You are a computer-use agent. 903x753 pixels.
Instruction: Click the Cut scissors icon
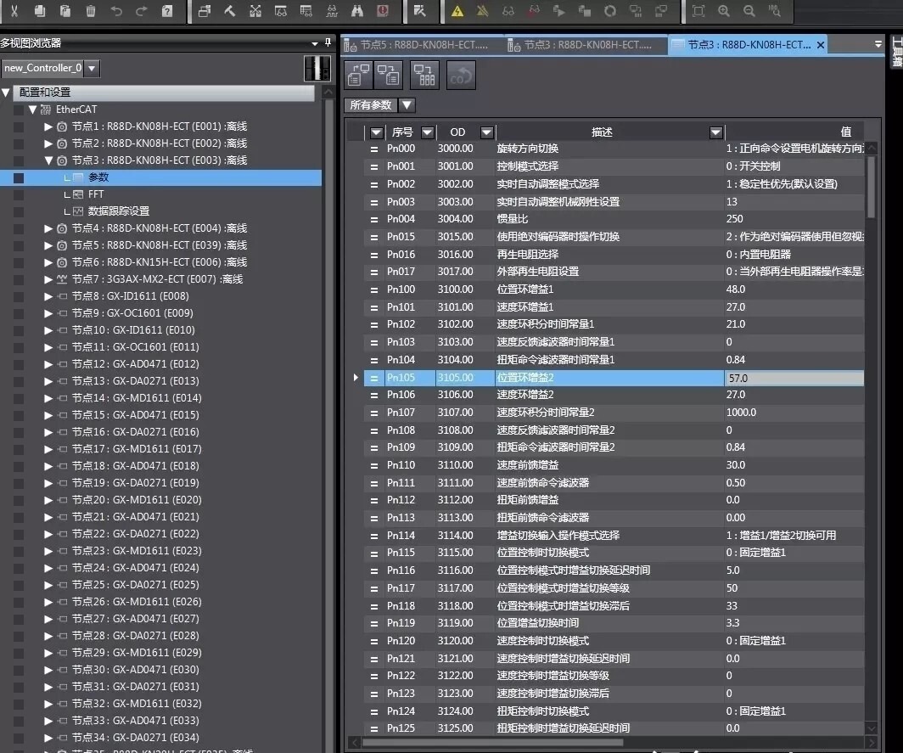pos(14,10)
